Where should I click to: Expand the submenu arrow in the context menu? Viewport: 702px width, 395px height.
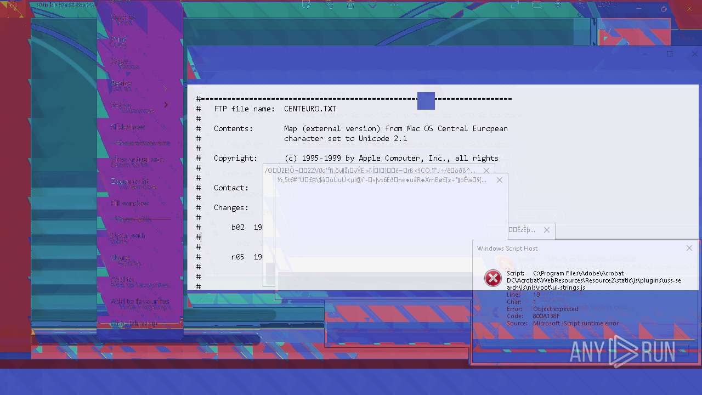pos(166,105)
